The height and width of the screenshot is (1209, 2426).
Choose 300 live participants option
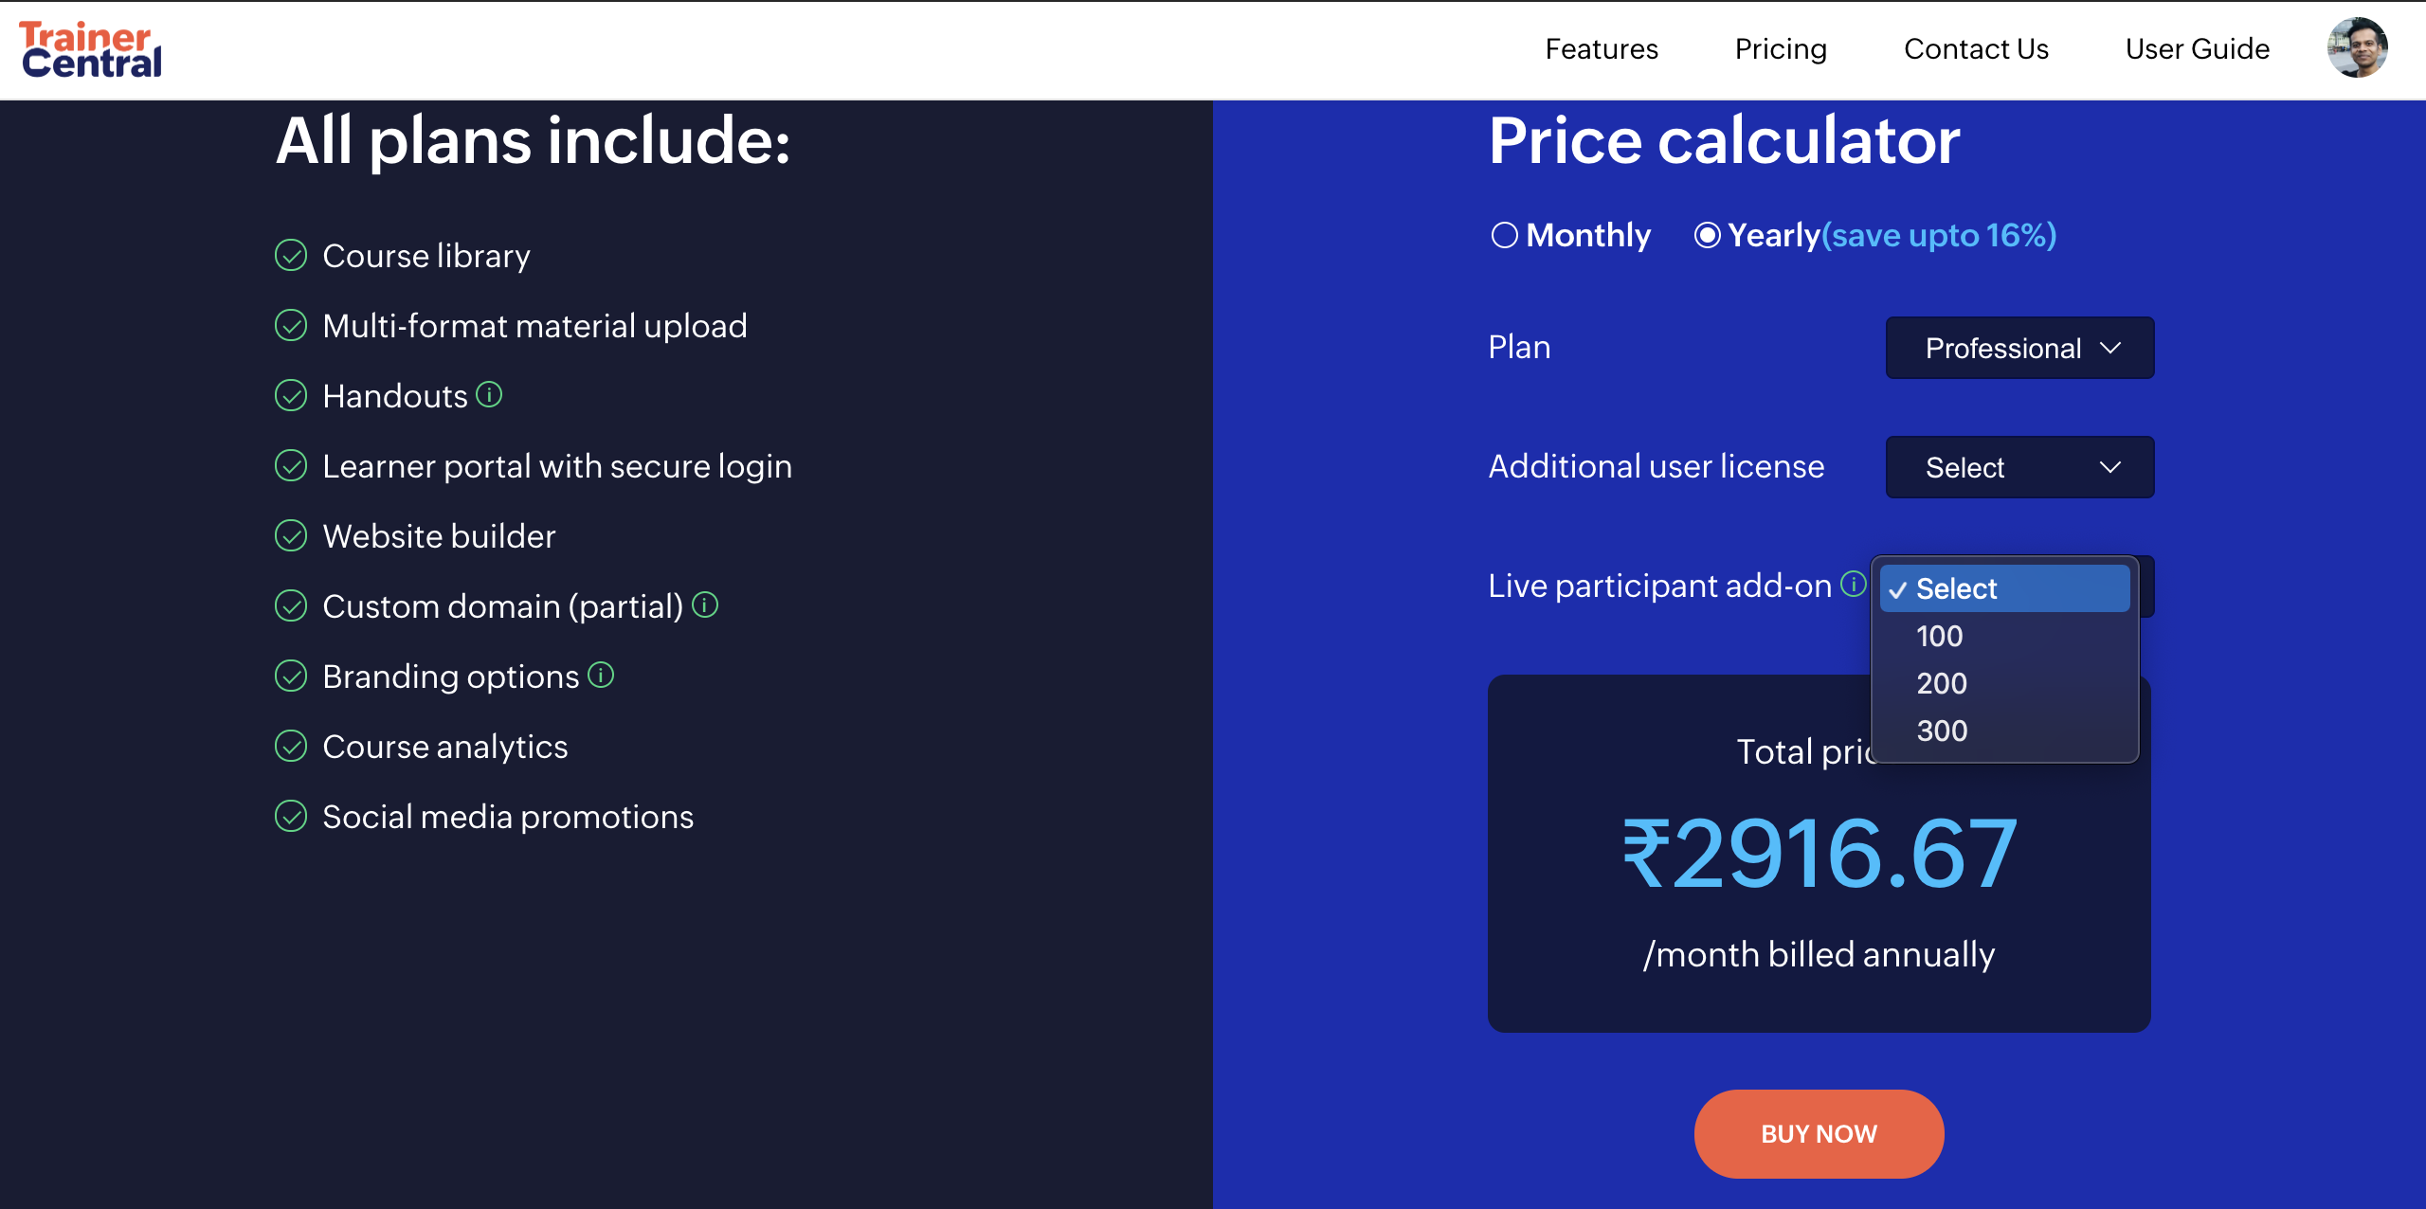[x=1942, y=731]
